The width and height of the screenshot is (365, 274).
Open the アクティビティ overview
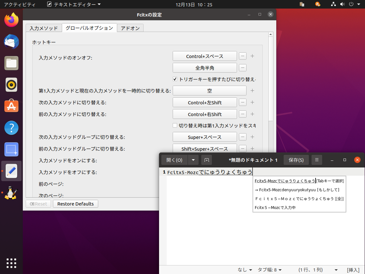pyautogui.click(x=20, y=4)
